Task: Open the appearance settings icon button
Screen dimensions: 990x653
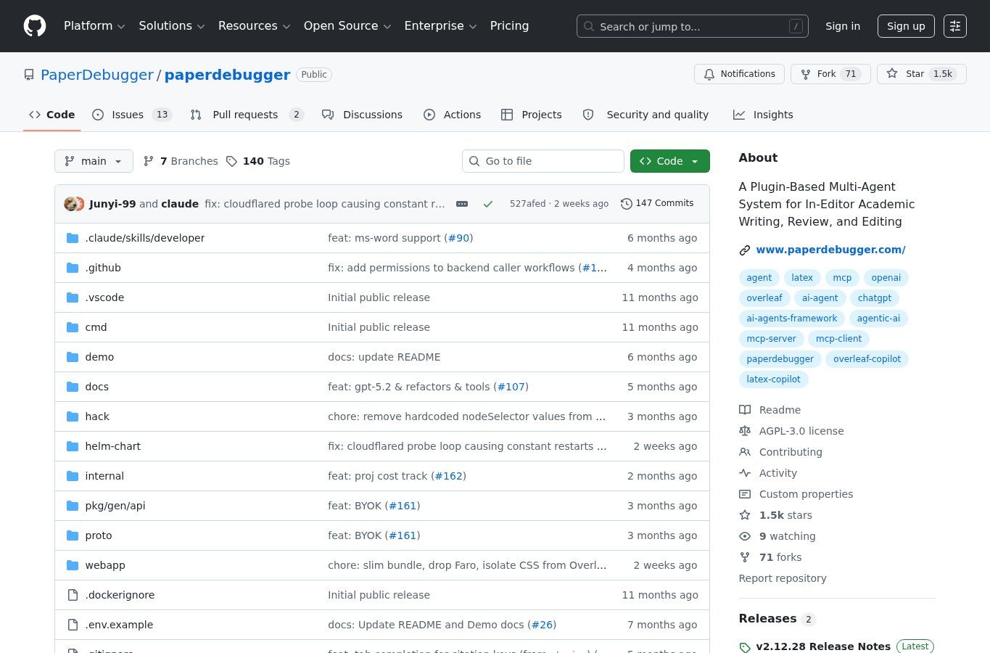Action: [955, 26]
